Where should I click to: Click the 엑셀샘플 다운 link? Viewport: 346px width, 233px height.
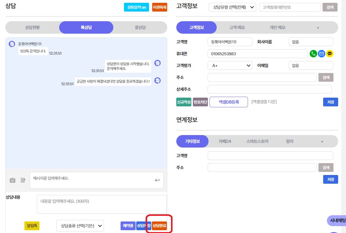(264, 102)
